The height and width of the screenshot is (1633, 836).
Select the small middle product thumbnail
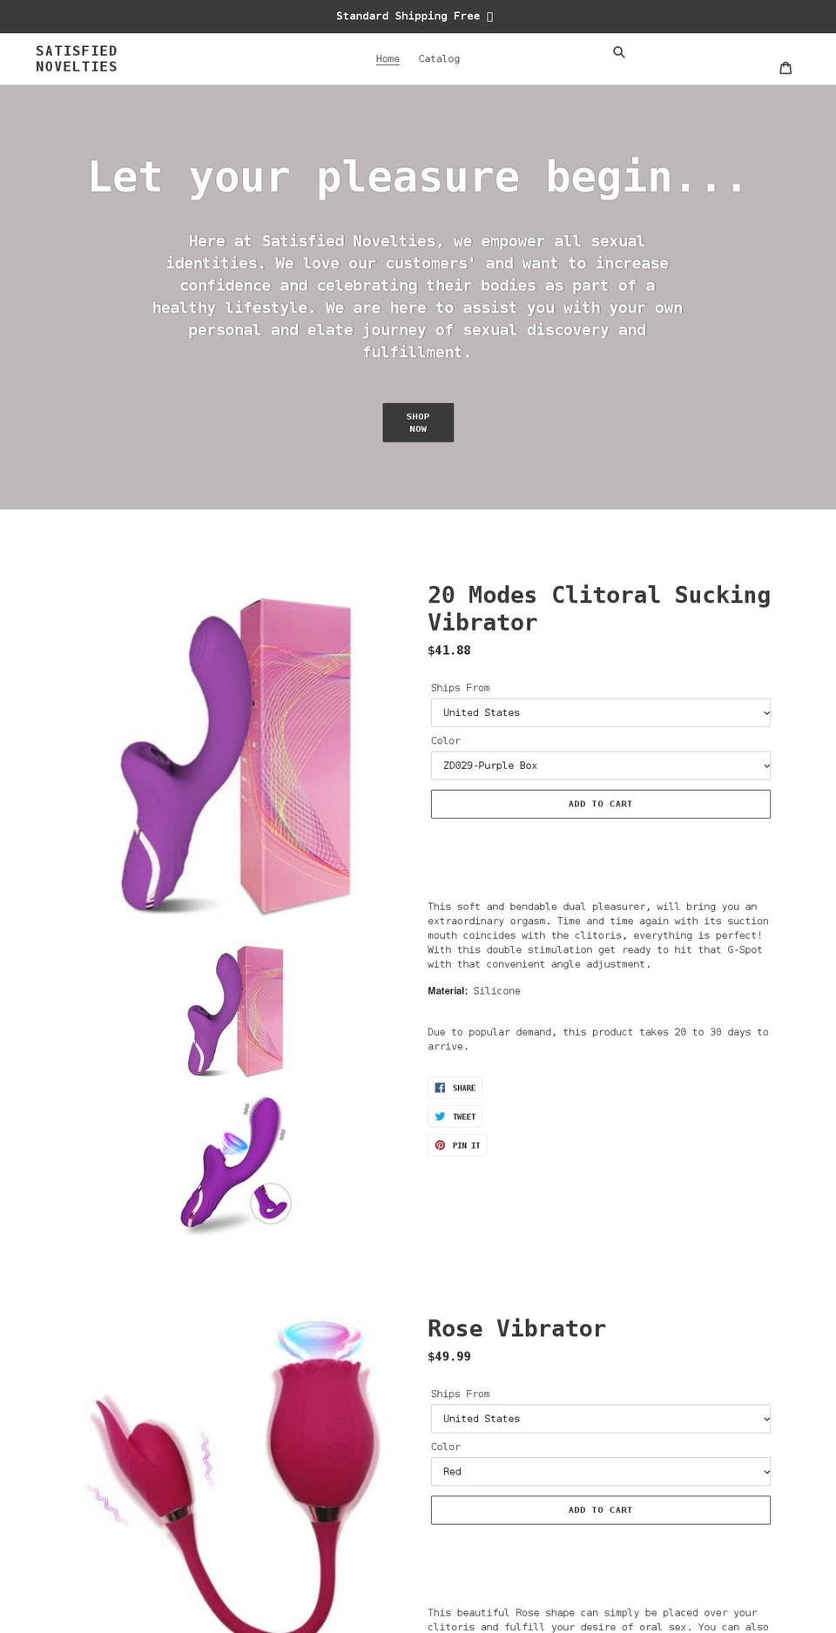tap(233, 1010)
